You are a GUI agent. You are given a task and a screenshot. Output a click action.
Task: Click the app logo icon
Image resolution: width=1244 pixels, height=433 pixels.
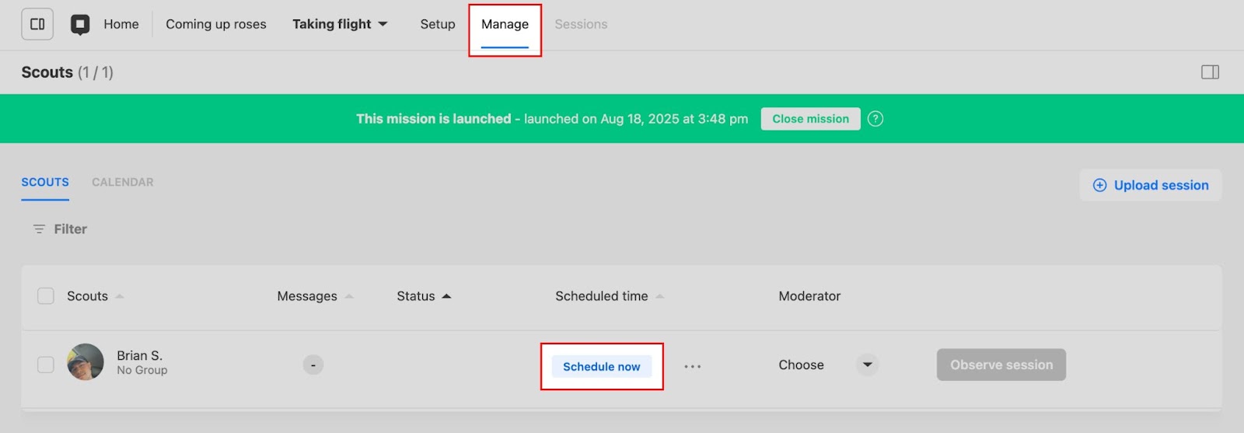80,25
